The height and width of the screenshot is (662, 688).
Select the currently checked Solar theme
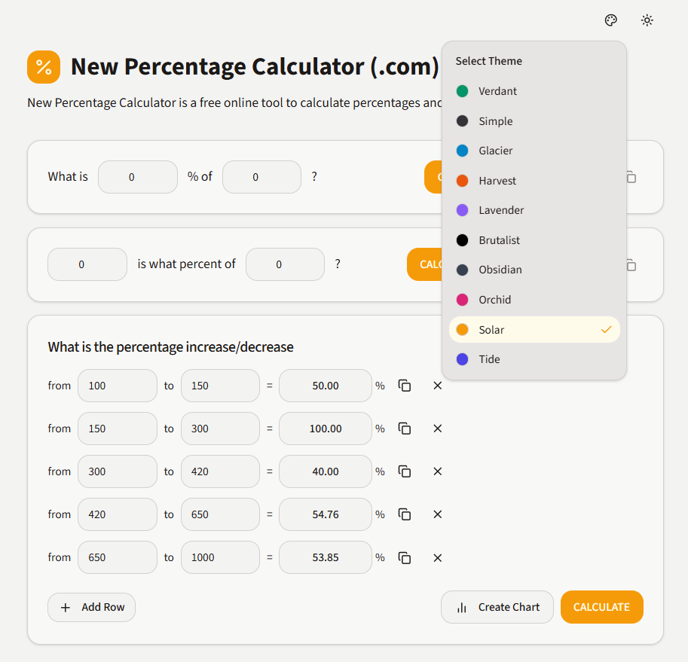point(491,330)
